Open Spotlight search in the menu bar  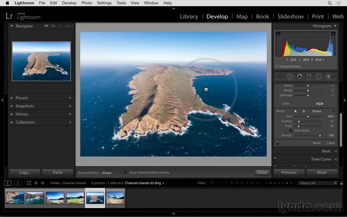[330, 3]
